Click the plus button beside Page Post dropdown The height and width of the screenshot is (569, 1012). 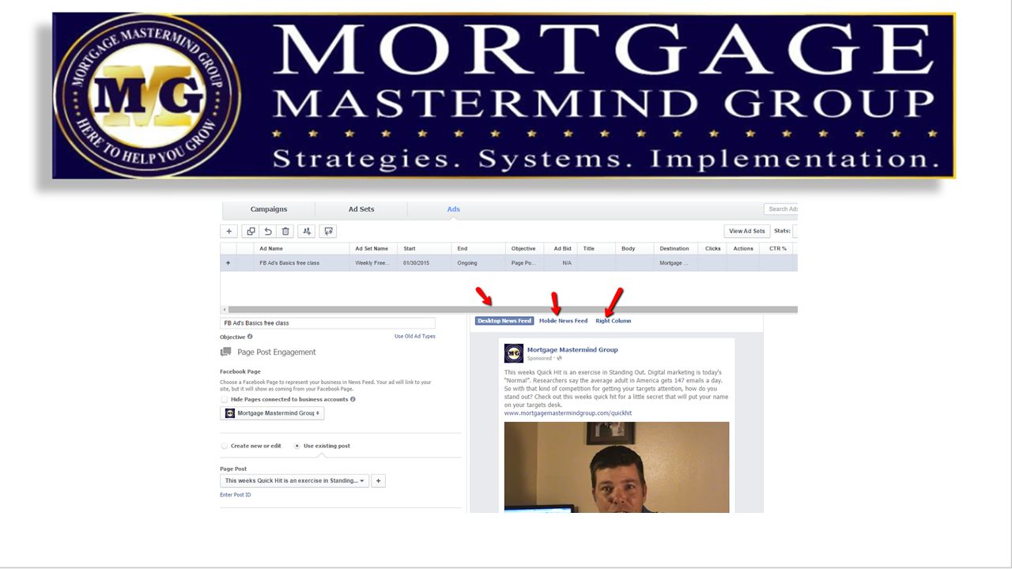379,480
